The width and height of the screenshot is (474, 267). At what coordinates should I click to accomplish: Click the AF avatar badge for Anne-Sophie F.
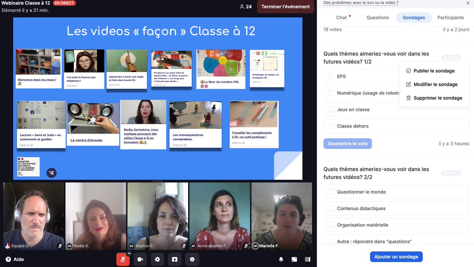pyautogui.click(x=194, y=246)
